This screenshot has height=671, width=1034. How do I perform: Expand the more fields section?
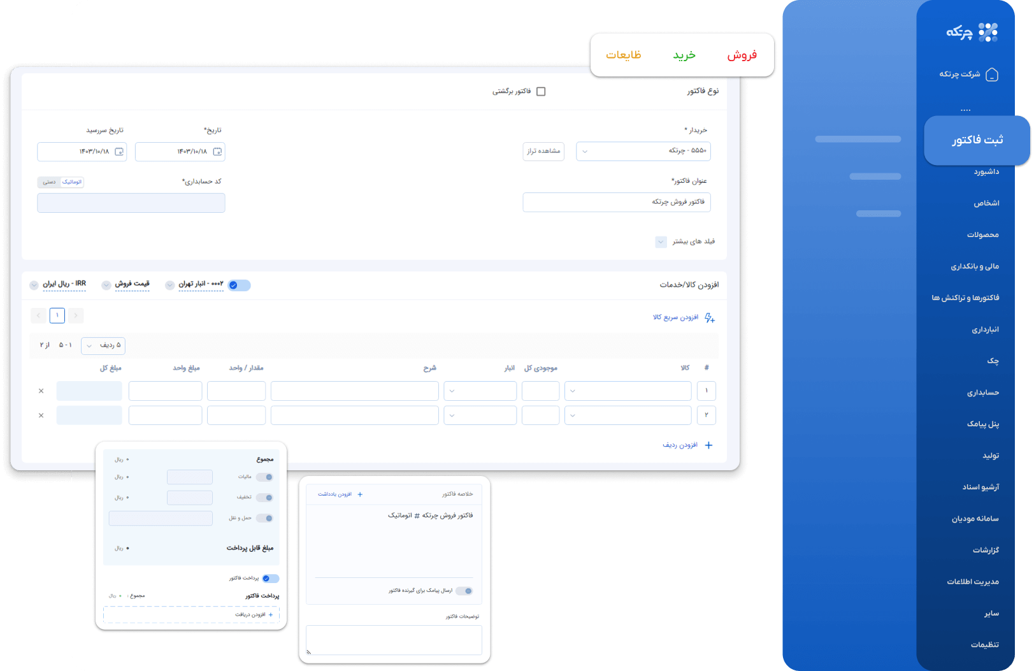661,242
